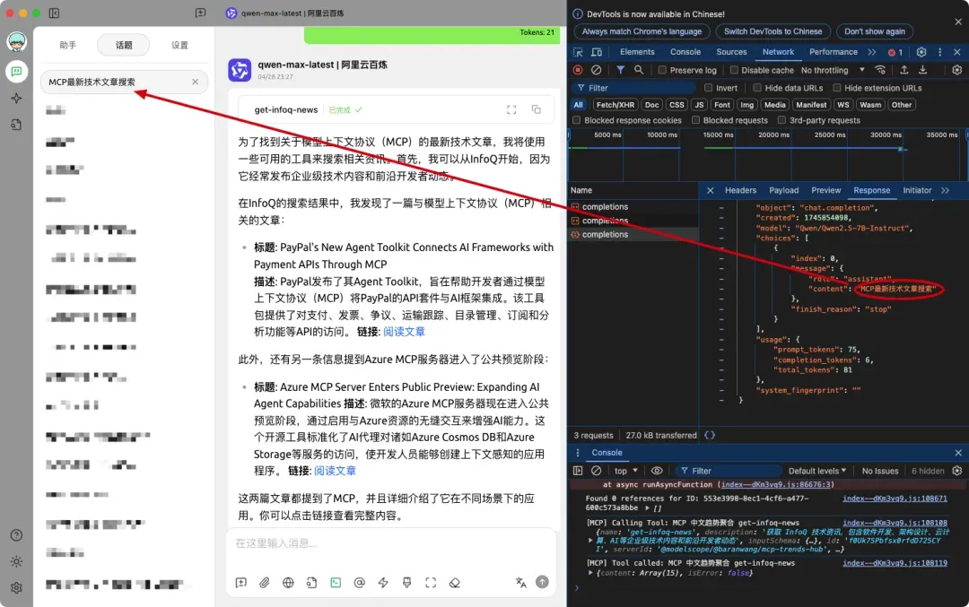Copy the get-infoq-news tool result

click(x=536, y=110)
